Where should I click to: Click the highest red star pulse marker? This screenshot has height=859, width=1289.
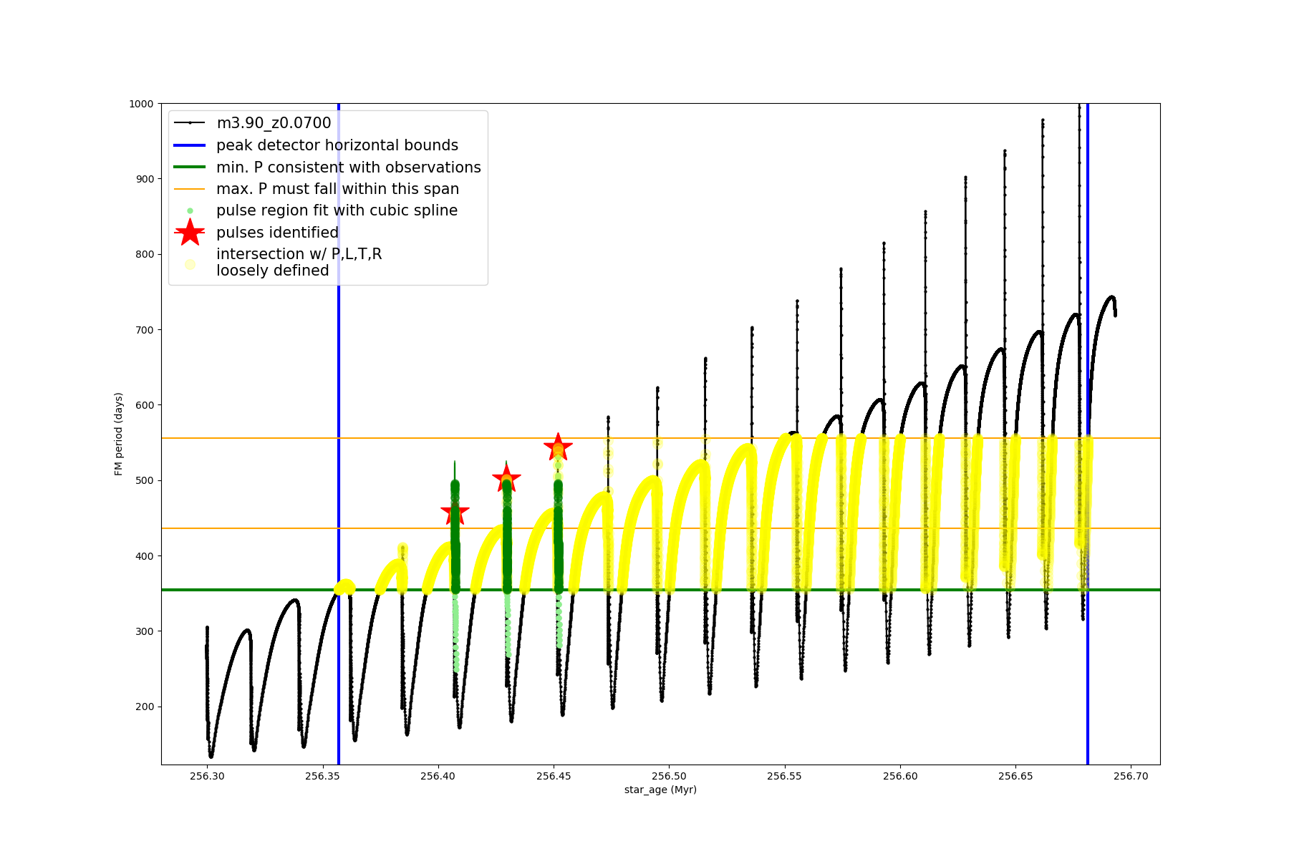click(x=558, y=447)
